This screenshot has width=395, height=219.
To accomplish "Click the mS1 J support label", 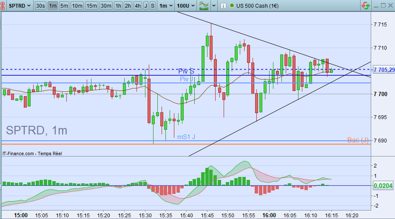I will click(186, 137).
